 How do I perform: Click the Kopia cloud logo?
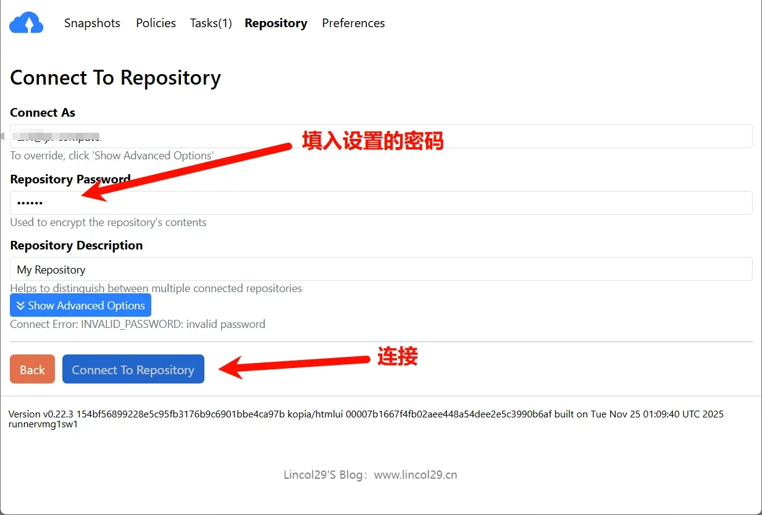tap(26, 23)
